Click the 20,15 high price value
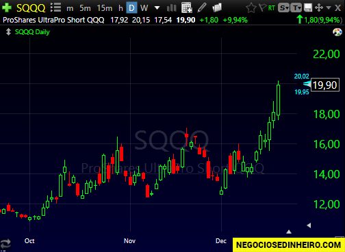The height and width of the screenshot is (252, 345). pos(141,20)
